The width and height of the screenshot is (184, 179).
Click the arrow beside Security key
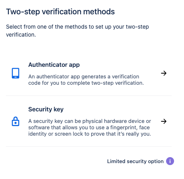point(164,121)
